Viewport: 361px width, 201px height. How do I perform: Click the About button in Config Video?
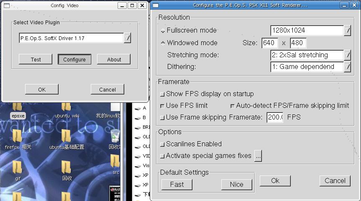114,59
